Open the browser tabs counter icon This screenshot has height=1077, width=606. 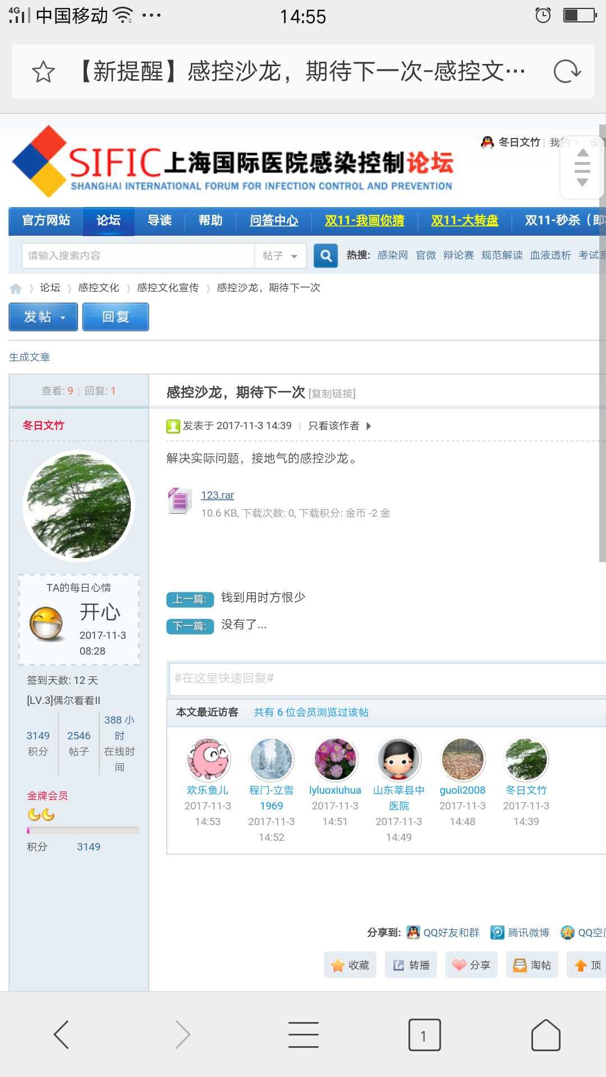coord(424,1035)
